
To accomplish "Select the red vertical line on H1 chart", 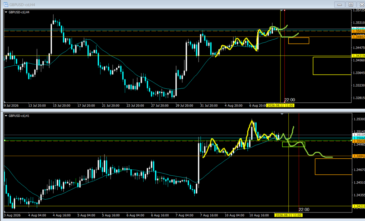I will coord(299,163).
